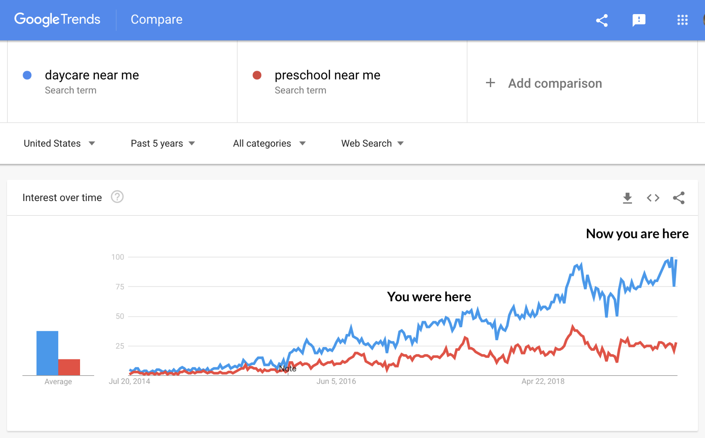Click the red dot next to preschool

pyautogui.click(x=257, y=75)
